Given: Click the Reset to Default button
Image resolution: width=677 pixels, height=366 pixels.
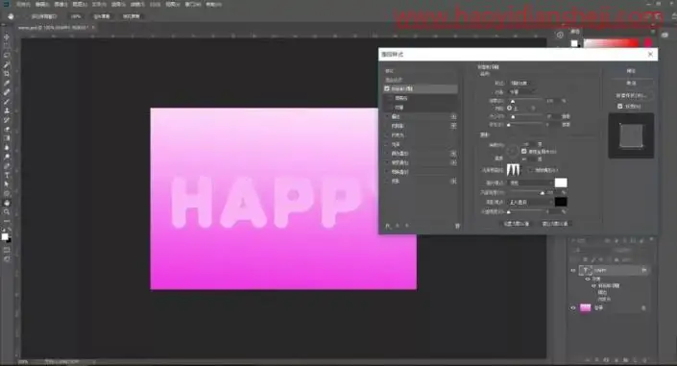Looking at the screenshot, I should point(555,224).
